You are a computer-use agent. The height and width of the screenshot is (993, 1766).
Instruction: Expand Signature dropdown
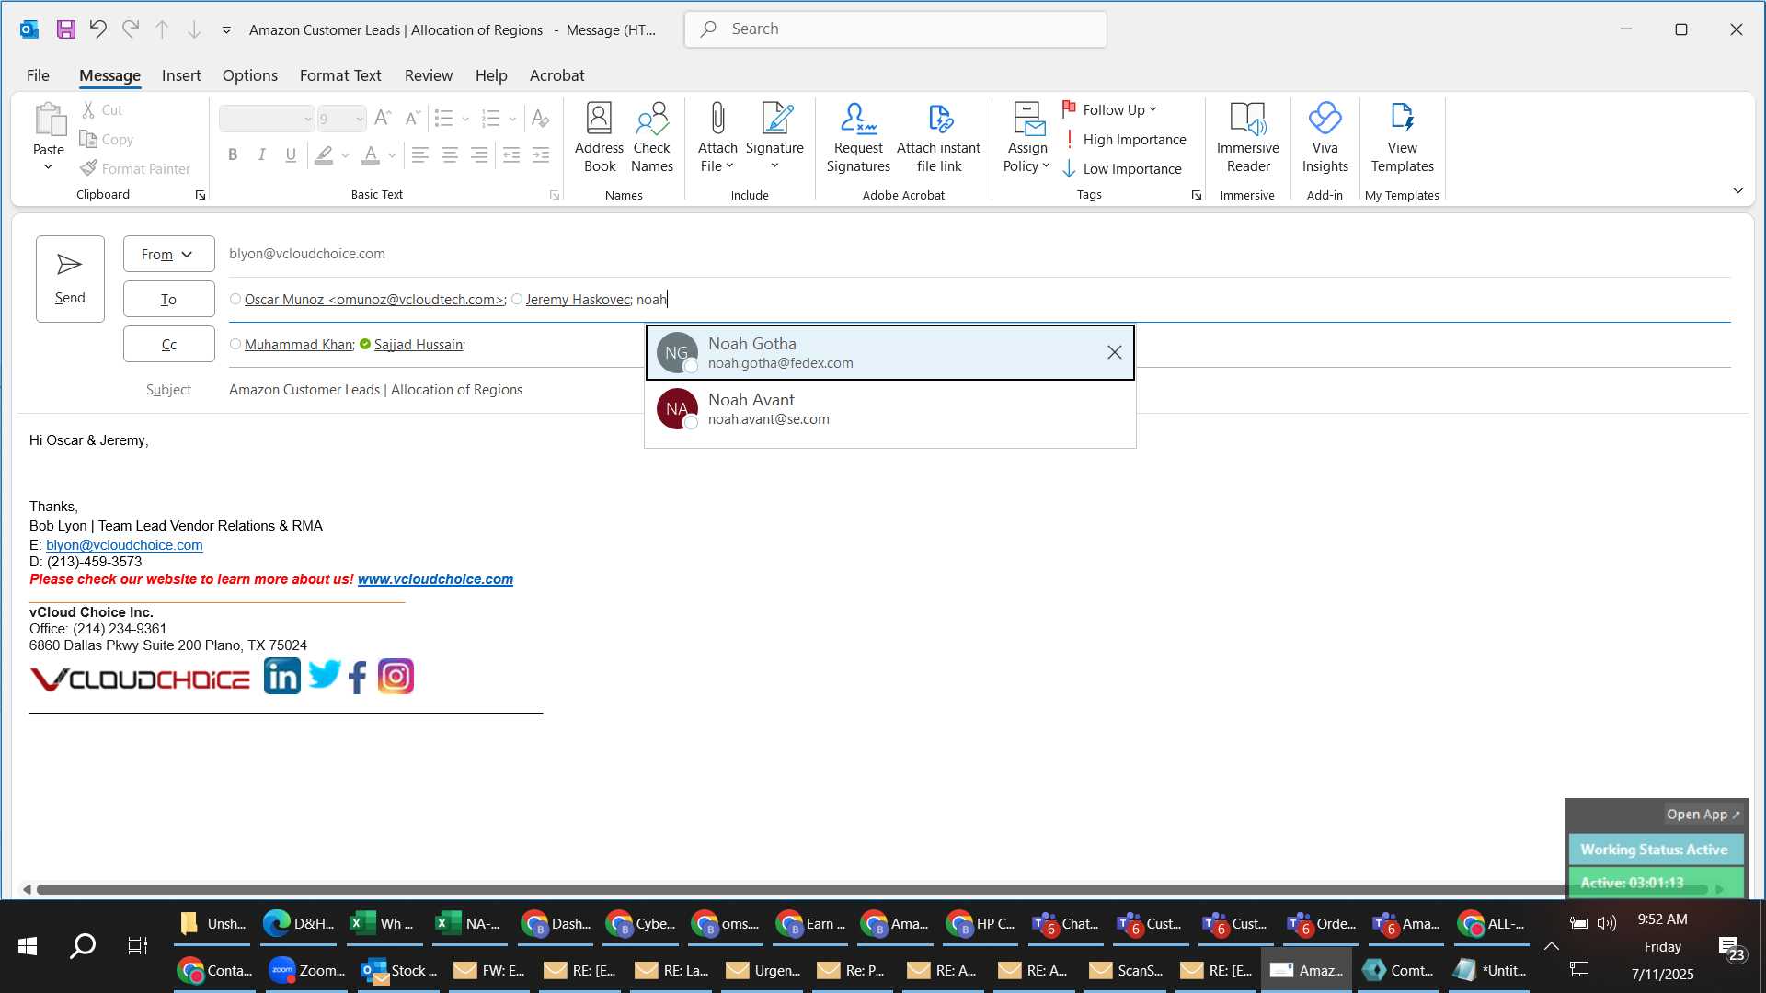[774, 166]
